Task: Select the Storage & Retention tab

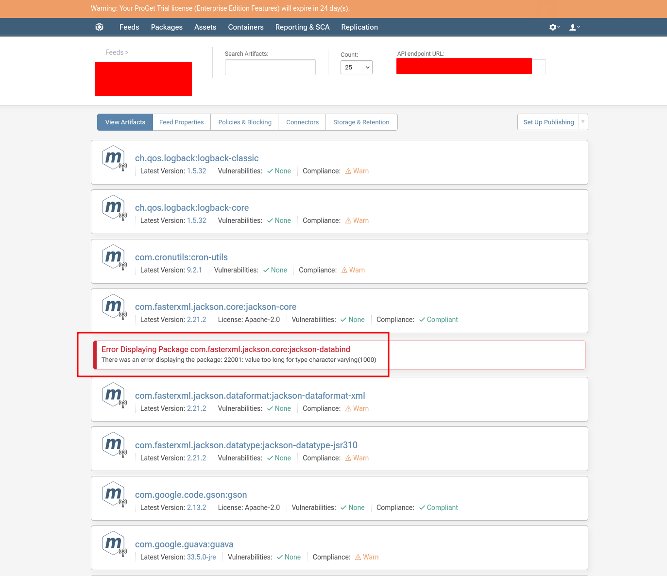Action: click(361, 122)
